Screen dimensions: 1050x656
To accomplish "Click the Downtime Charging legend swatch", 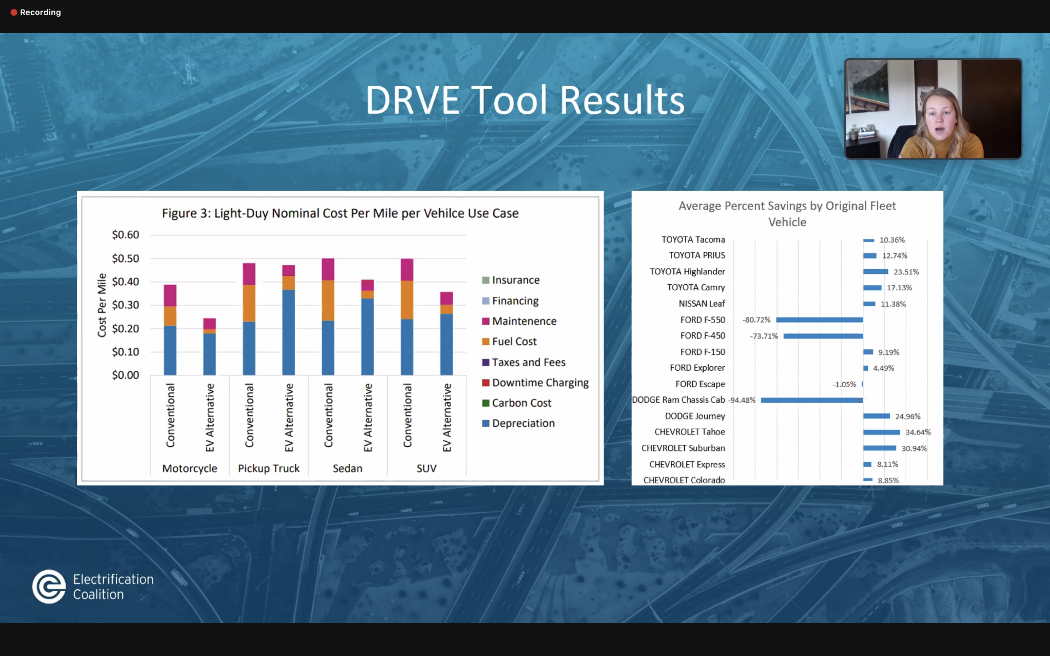I will (486, 382).
